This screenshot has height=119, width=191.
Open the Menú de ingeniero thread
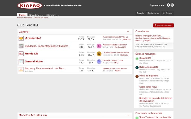[x=149, y=76]
